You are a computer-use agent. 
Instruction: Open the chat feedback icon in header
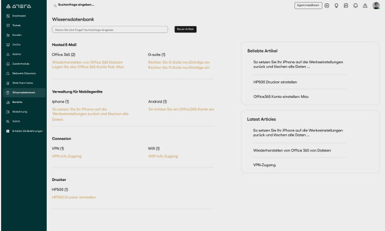coord(346,6)
